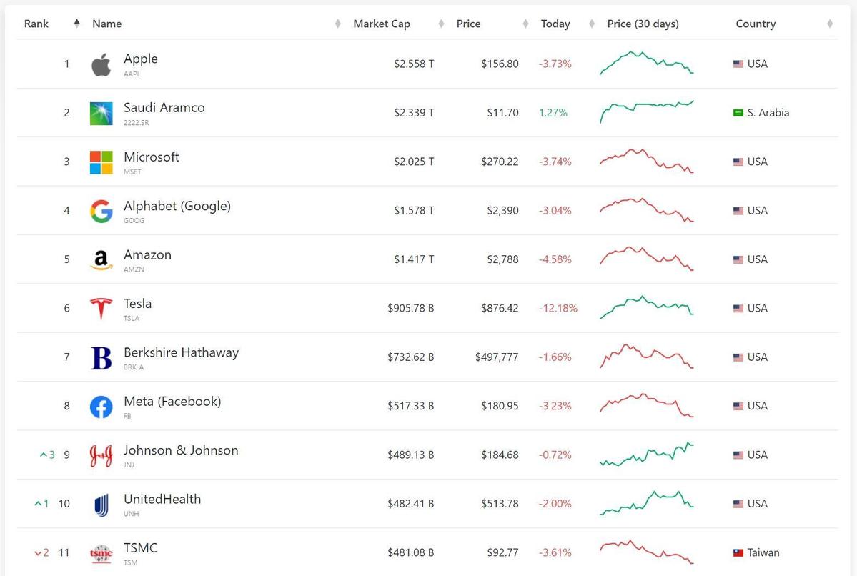Open the TSMC company name link
857x576 pixels.
(140, 548)
